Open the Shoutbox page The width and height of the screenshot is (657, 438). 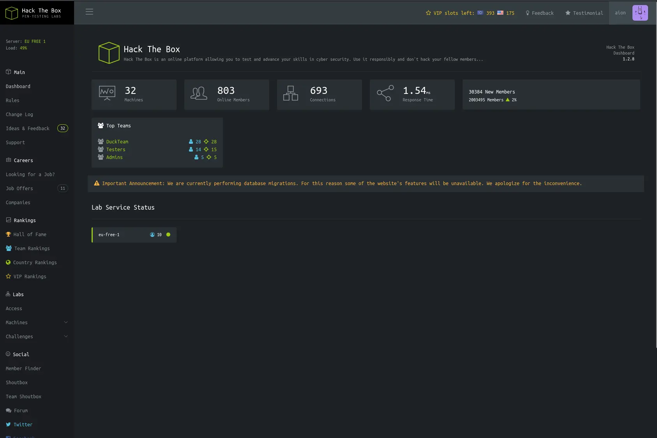pyautogui.click(x=17, y=382)
